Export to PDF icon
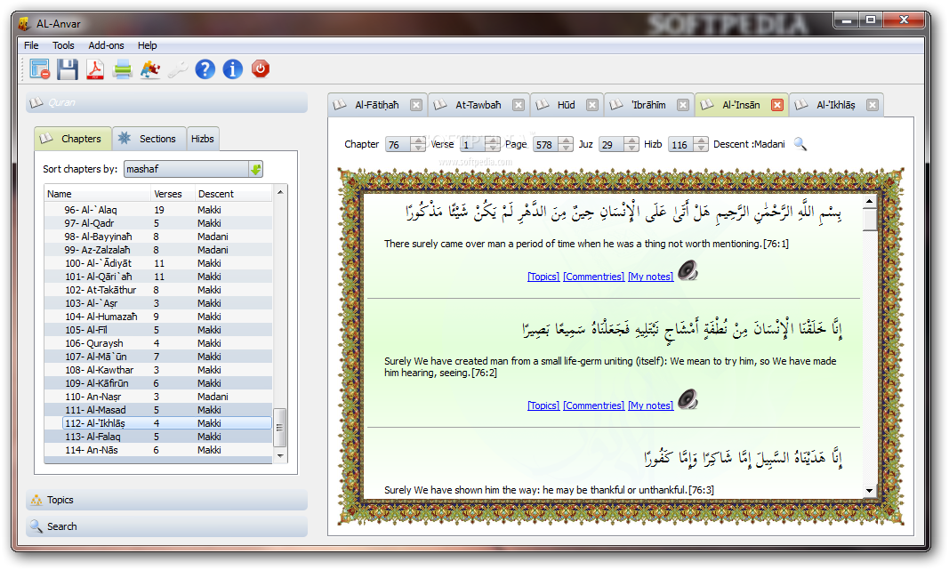The width and height of the screenshot is (949, 570). tap(95, 69)
